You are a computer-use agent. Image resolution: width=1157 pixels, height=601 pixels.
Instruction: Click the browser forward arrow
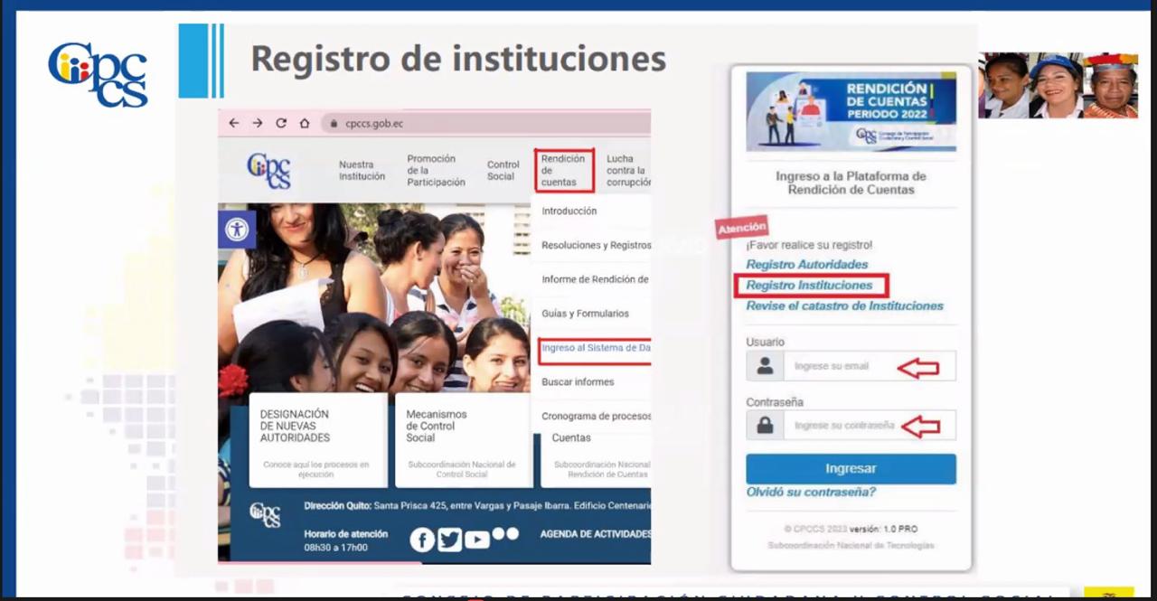tap(258, 123)
